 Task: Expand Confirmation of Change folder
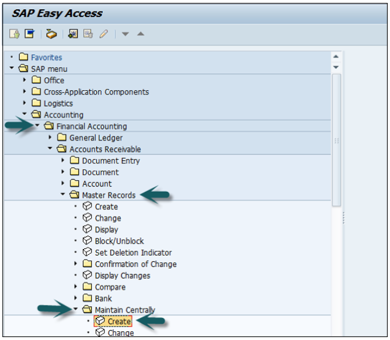coord(76,263)
